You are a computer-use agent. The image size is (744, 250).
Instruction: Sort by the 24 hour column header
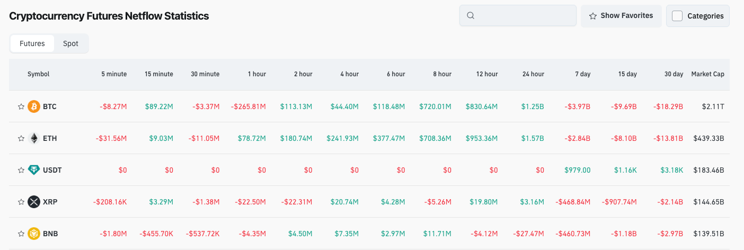[x=533, y=74]
